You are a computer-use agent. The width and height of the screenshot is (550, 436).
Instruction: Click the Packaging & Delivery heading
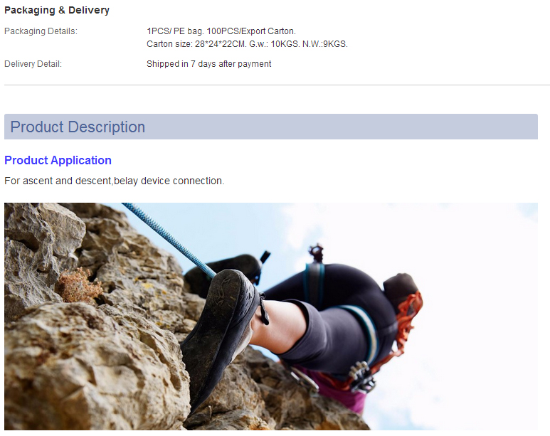[57, 10]
